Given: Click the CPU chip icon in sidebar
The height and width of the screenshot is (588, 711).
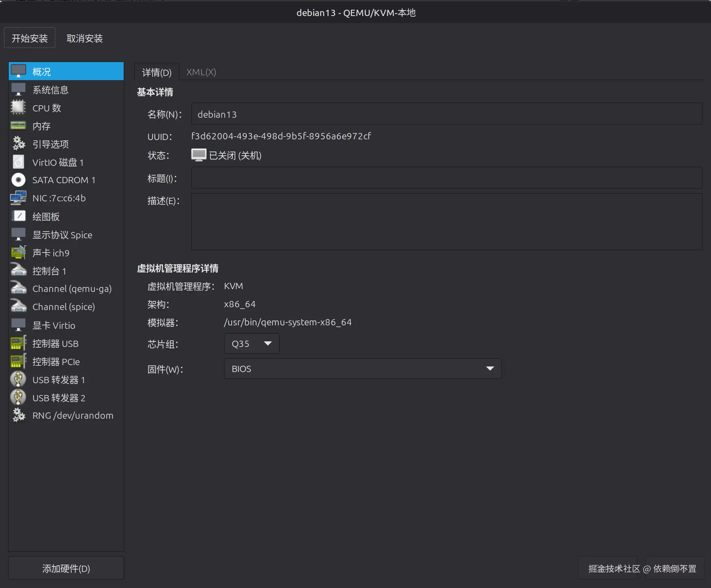Looking at the screenshot, I should (x=18, y=108).
